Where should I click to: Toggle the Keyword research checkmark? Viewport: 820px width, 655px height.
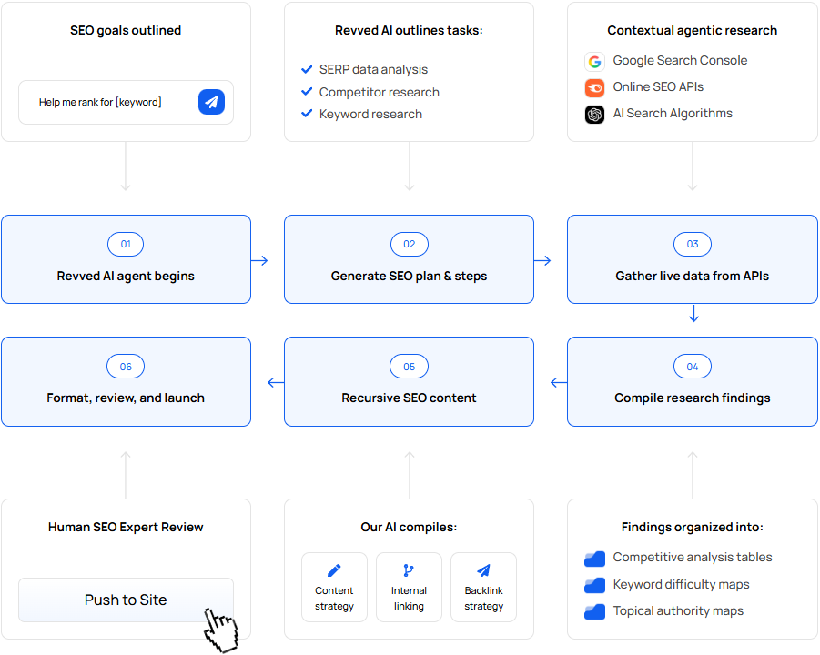[x=307, y=114]
